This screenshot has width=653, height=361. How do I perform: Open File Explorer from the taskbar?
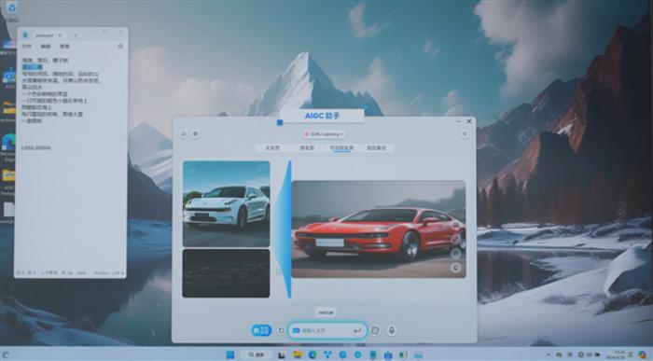[x=298, y=354]
